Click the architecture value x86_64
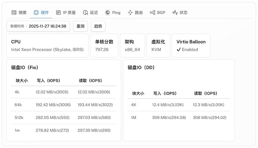Image resolution: width=258 pixels, height=148 pixels. point(132,50)
